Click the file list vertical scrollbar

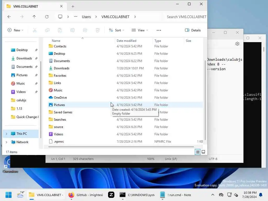click(205, 100)
